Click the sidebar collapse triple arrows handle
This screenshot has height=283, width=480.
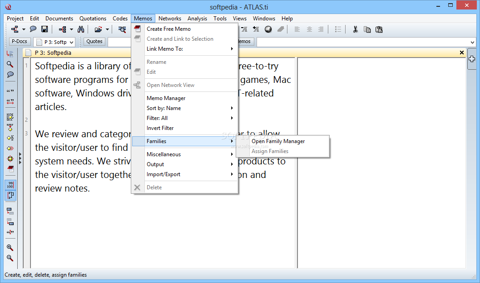click(20, 158)
